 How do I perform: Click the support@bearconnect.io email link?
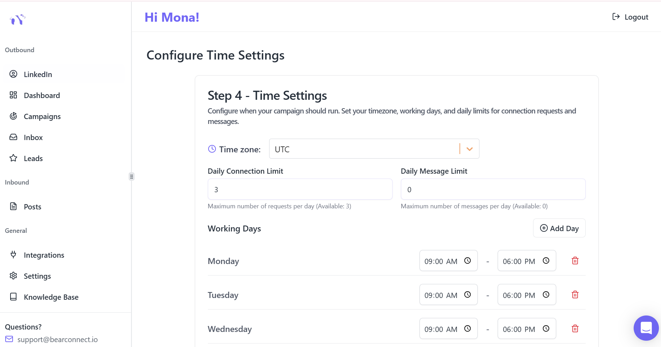(57, 339)
